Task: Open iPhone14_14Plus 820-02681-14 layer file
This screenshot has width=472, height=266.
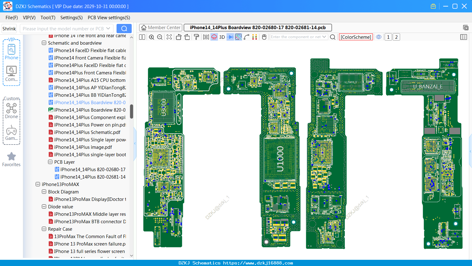Action: pos(90,177)
